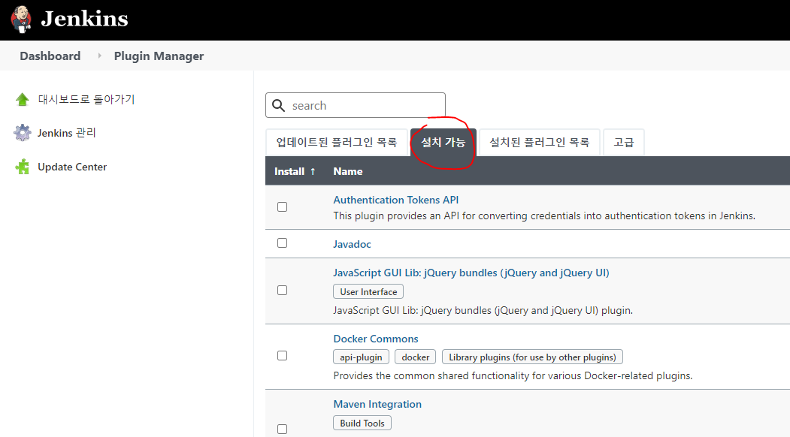Open the Maven Integration plugin link
This screenshot has height=437, width=790.
pyautogui.click(x=377, y=404)
